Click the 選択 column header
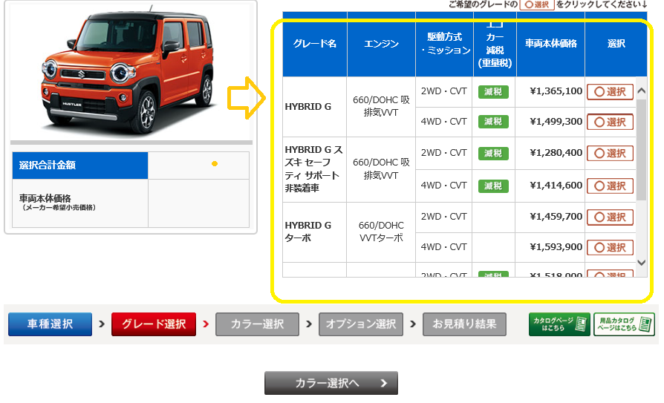Viewport: 664px width, 403px height. click(x=616, y=44)
